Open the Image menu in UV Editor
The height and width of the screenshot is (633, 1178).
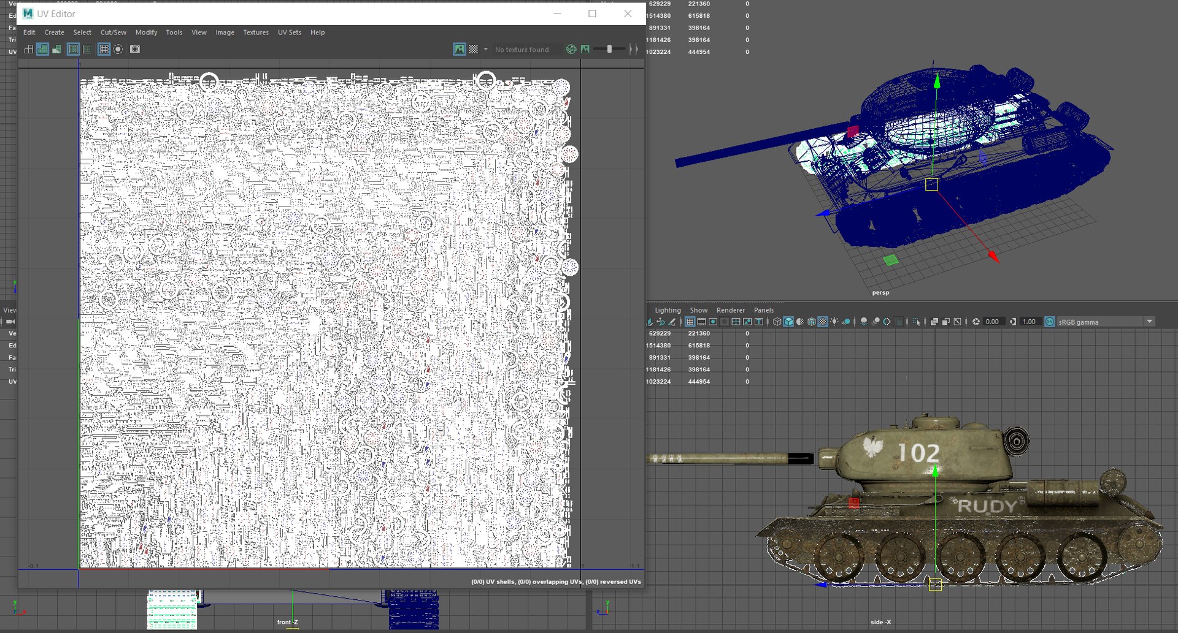[225, 32]
